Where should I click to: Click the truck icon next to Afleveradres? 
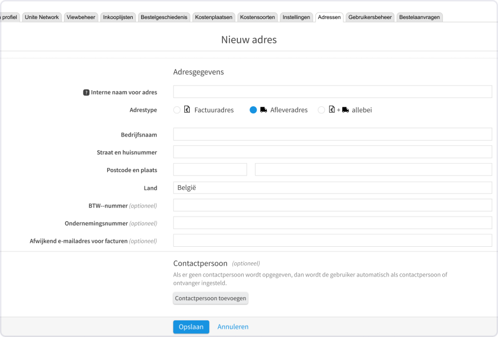click(263, 110)
